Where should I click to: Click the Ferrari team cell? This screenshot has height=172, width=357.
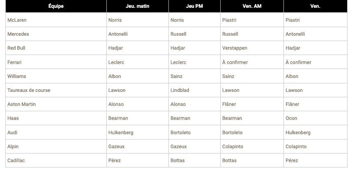(x=14, y=62)
